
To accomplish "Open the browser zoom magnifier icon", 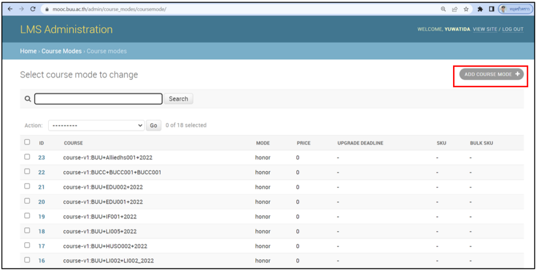I will pyautogui.click(x=444, y=9).
